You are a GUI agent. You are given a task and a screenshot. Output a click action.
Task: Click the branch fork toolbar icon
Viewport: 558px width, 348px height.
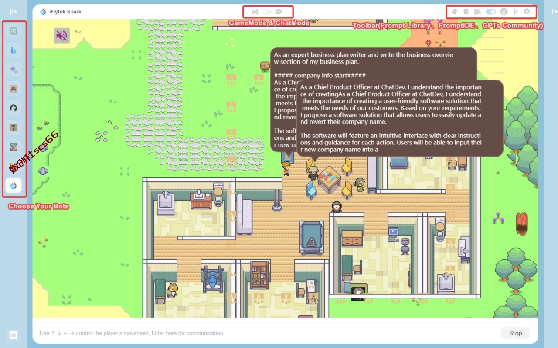tap(515, 12)
